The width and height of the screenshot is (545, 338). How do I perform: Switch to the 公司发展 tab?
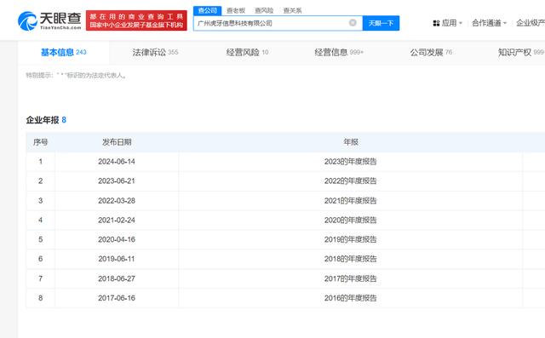click(431, 52)
